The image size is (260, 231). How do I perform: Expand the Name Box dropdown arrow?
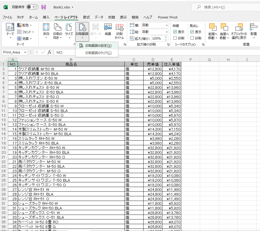(x=25, y=53)
